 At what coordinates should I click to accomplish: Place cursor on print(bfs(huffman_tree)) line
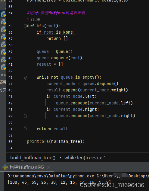(x=56, y=142)
